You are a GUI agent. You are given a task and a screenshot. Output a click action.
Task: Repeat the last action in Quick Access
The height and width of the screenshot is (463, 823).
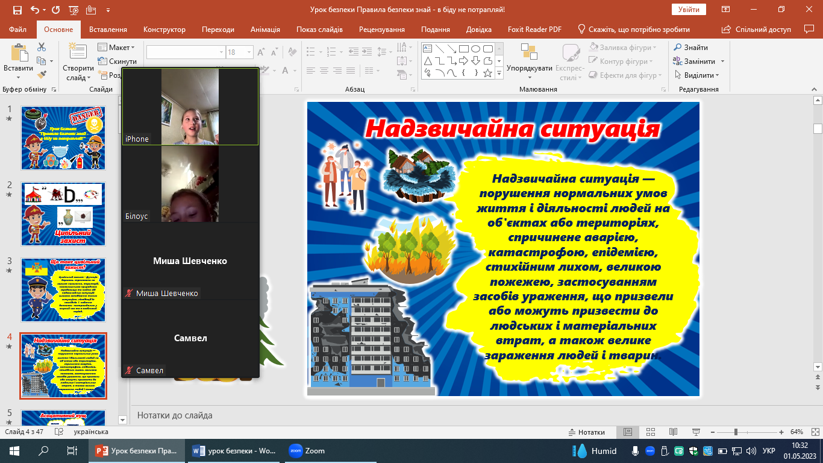point(56,10)
